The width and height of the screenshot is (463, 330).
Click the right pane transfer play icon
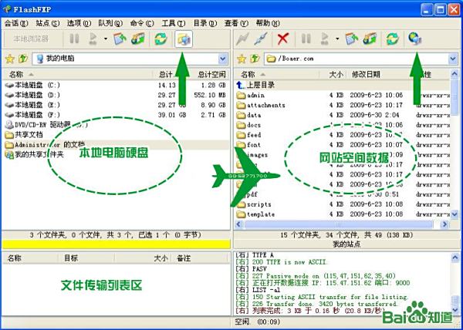click(325, 39)
